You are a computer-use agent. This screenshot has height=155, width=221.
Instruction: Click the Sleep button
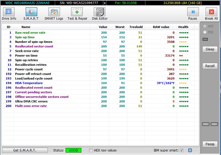tap(210, 49)
